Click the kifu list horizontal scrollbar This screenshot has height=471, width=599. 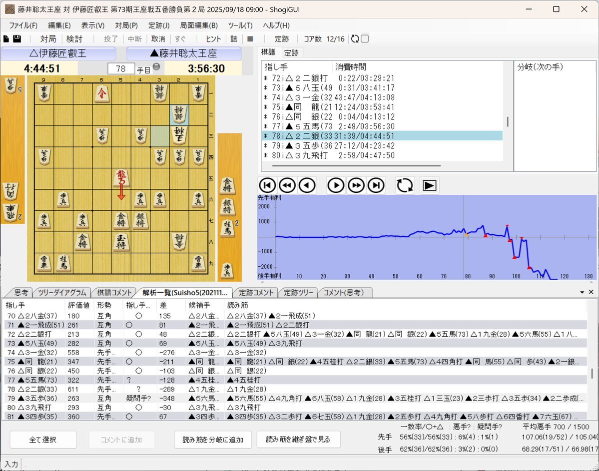[x=356, y=166]
